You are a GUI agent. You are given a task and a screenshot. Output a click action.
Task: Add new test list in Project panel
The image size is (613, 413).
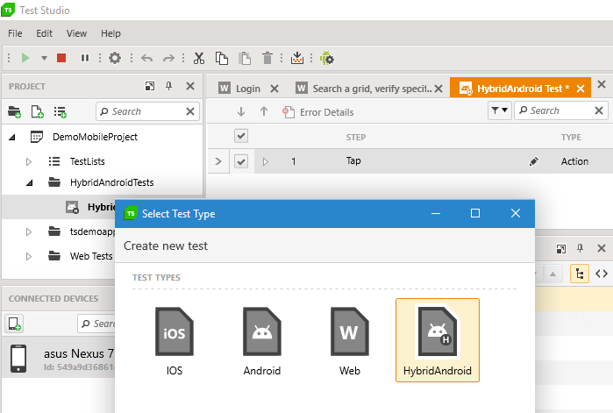61,111
